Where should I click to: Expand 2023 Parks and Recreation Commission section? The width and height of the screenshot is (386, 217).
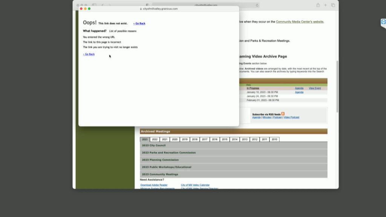[x=234, y=153]
